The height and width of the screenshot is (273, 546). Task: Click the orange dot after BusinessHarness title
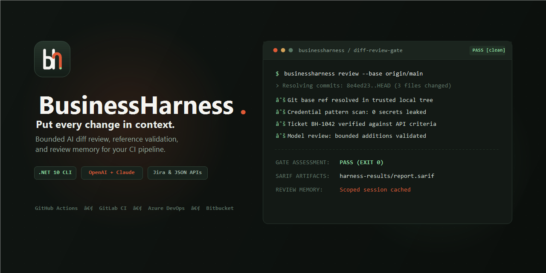243,112
